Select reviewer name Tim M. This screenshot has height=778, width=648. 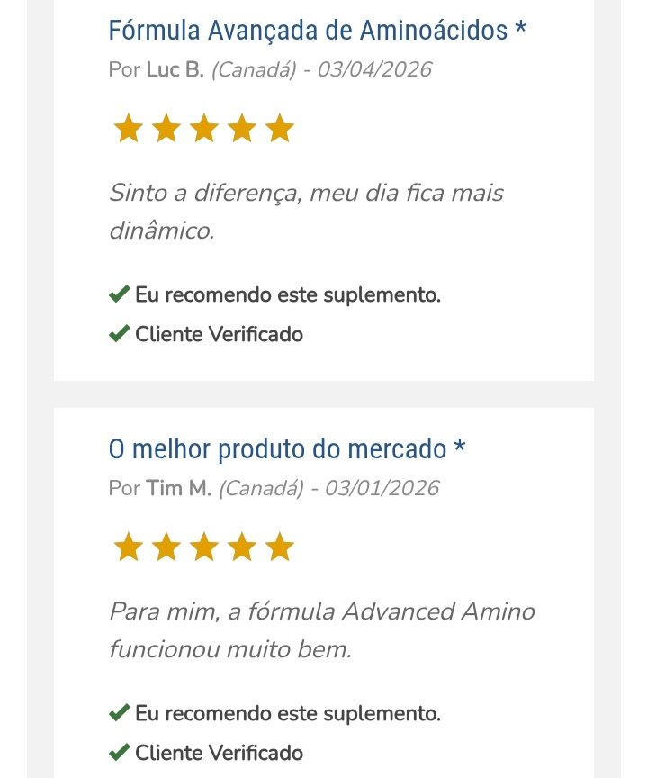click(x=178, y=488)
